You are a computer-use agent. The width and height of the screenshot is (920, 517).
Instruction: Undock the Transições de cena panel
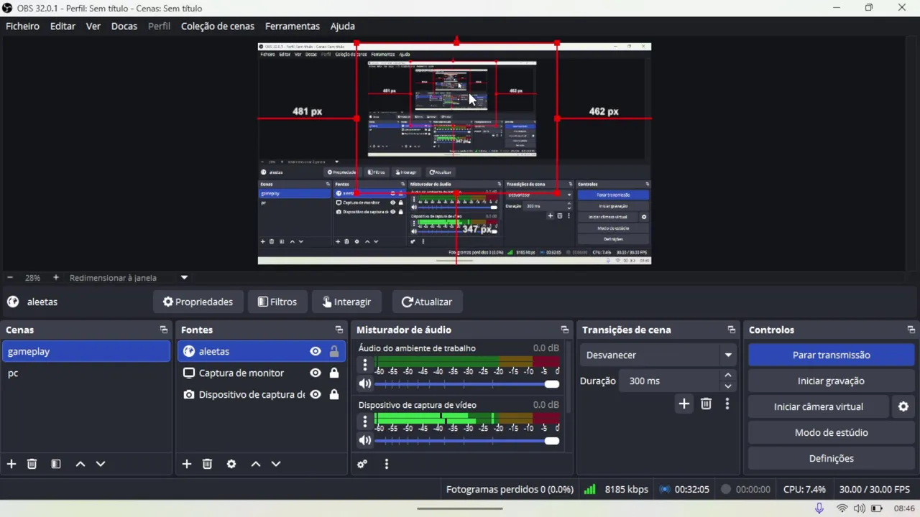coord(732,330)
